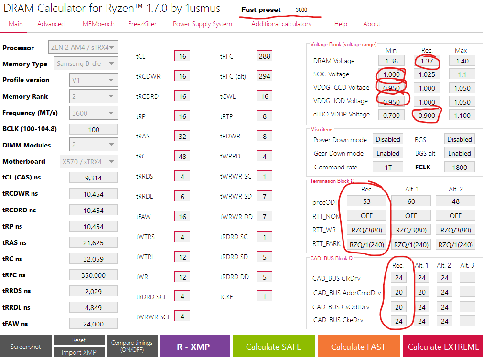This screenshot has height=358, width=483.
Task: Click cLDO VDDP Voltage Rec. value 0.900
Action: tap(427, 116)
